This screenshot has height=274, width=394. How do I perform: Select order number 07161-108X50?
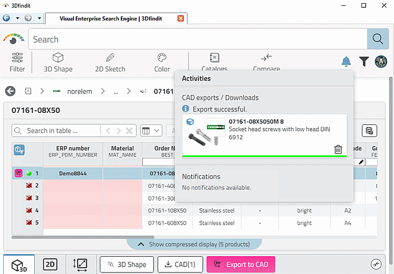click(168, 210)
